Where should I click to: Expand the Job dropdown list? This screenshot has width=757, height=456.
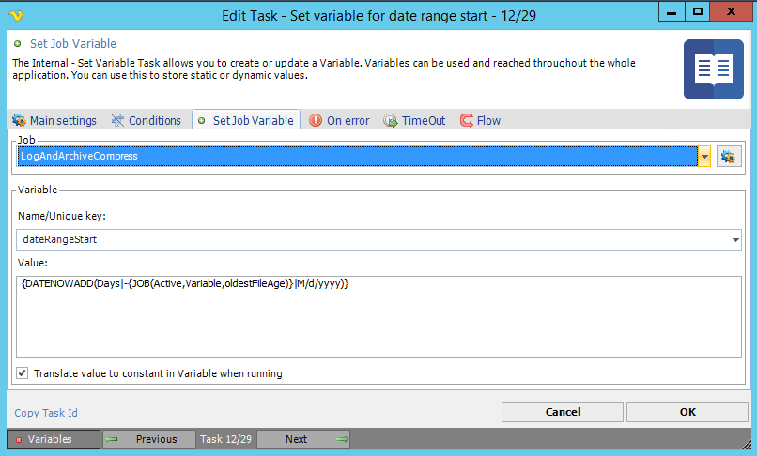pos(704,157)
